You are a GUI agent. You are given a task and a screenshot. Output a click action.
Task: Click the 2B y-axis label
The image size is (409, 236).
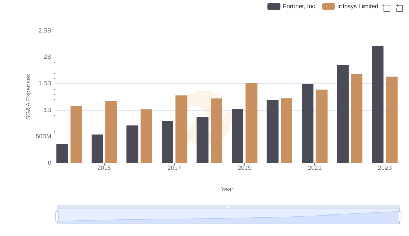pos(47,57)
